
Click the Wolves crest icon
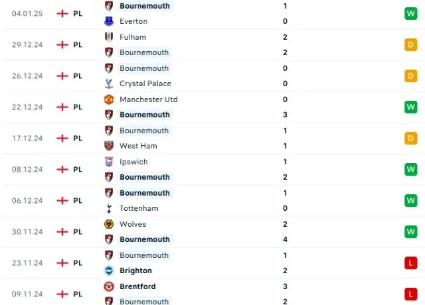point(109,224)
